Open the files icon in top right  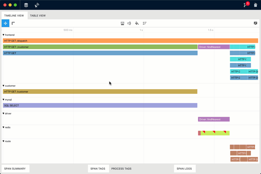256,5
